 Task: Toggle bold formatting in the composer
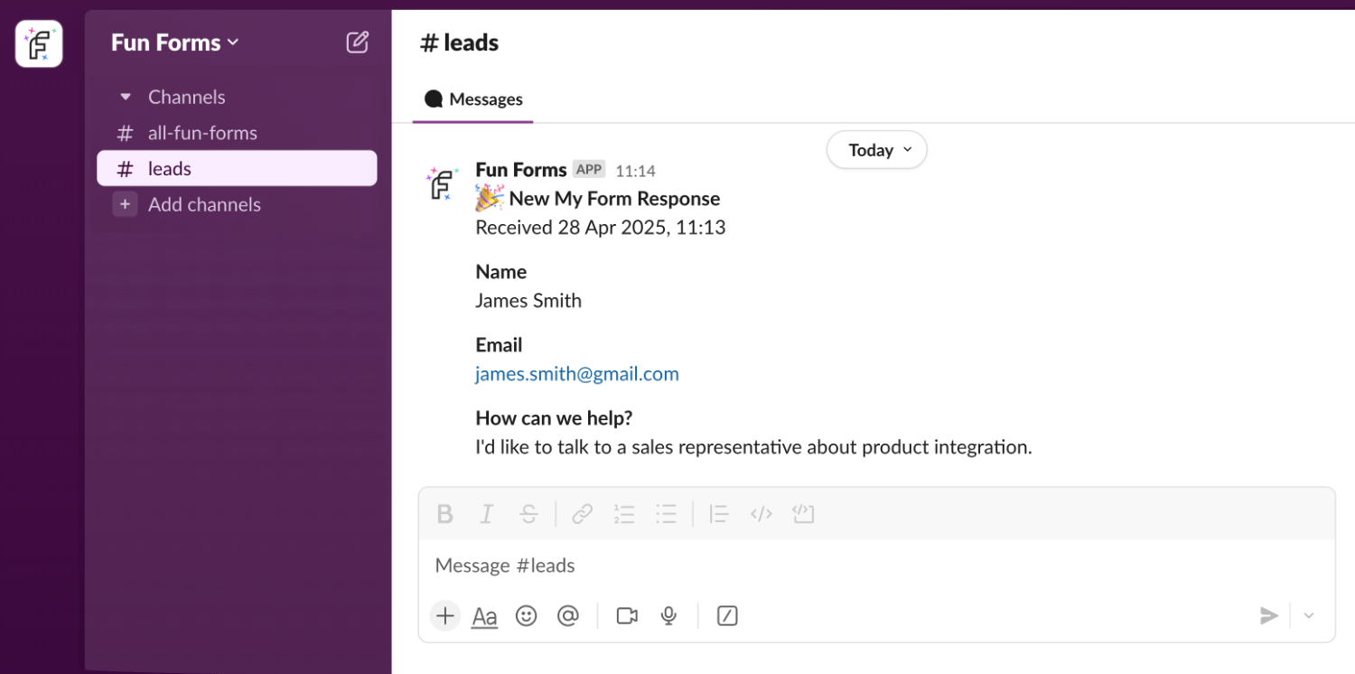(444, 514)
